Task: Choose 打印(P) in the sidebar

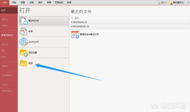Action: 5,44
